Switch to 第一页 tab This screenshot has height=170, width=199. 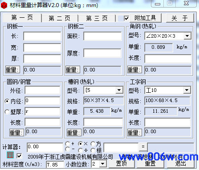[x=22, y=18]
